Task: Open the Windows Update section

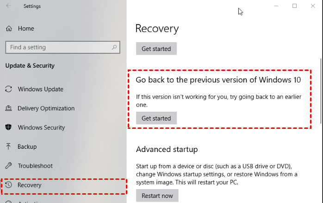Action: pos(40,89)
